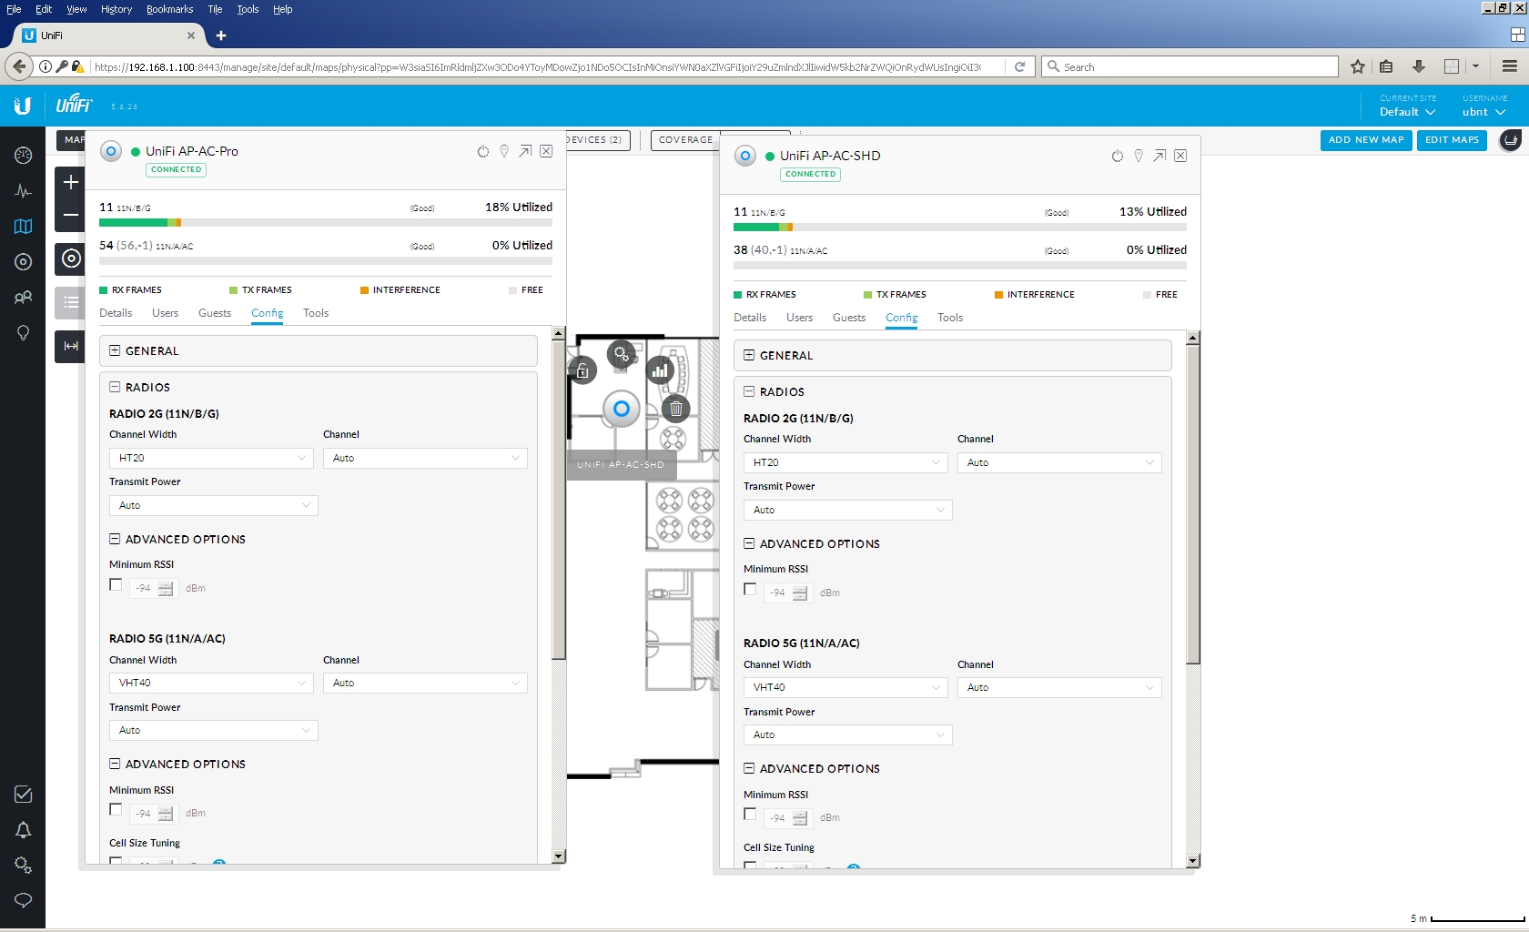
Task: Open the Statistics icon in left sidebar
Action: coord(24,191)
